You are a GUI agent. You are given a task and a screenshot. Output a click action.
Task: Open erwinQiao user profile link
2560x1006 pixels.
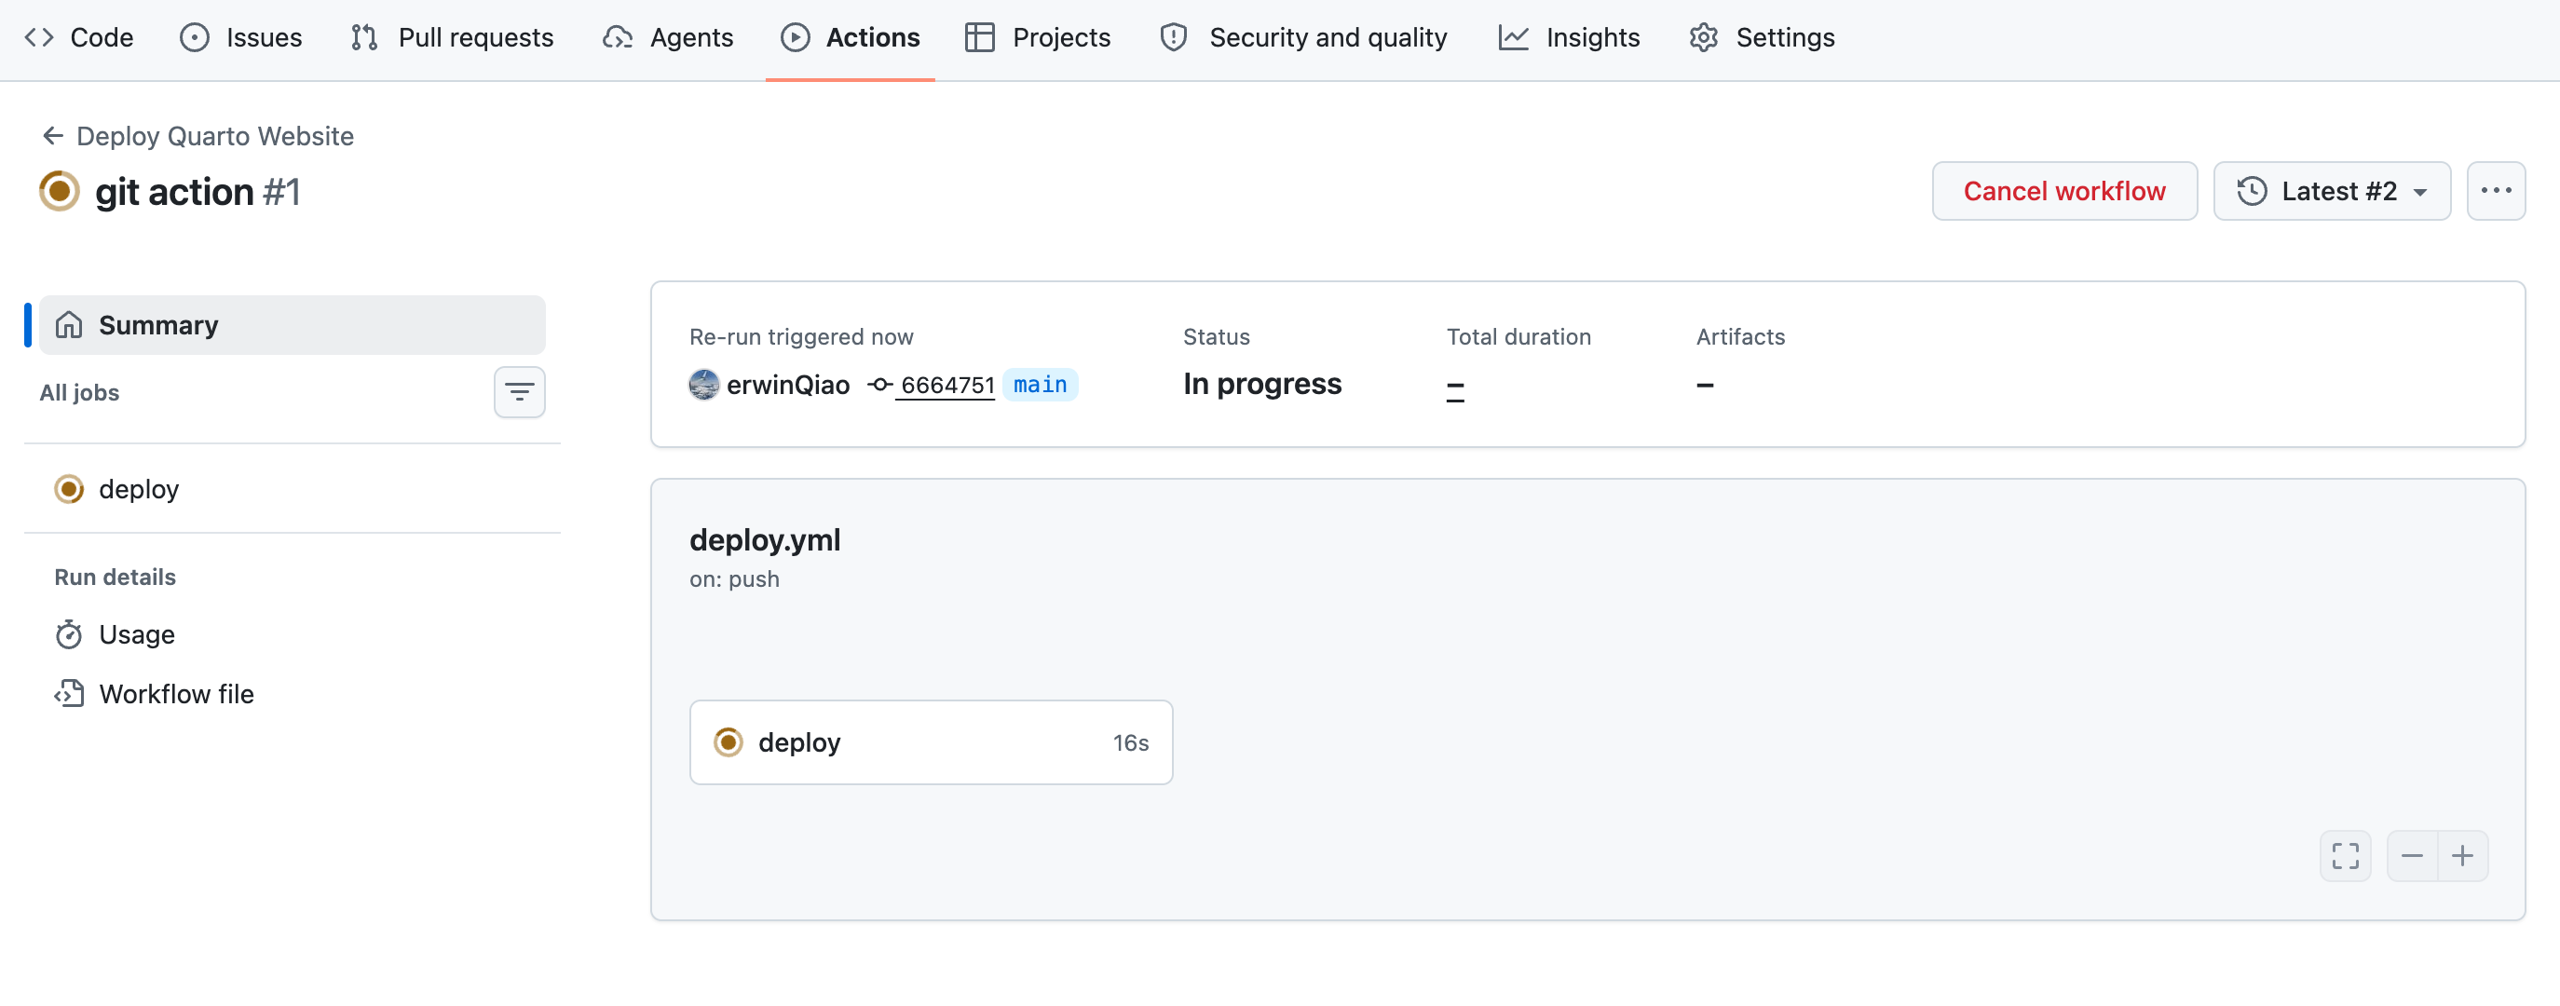click(x=788, y=385)
